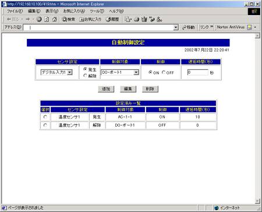The image size is (262, 212).
Task: Open the mail toolbar icon
Action: pos(128,19)
